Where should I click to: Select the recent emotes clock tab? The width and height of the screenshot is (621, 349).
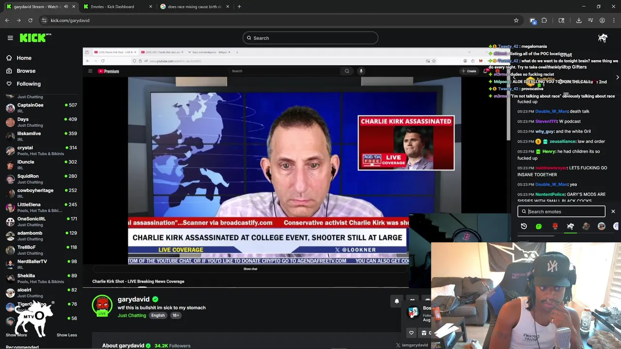(x=523, y=226)
